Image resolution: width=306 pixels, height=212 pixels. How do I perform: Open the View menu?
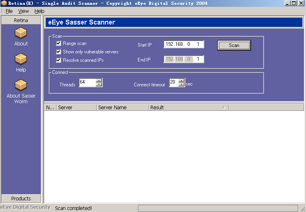[23, 11]
